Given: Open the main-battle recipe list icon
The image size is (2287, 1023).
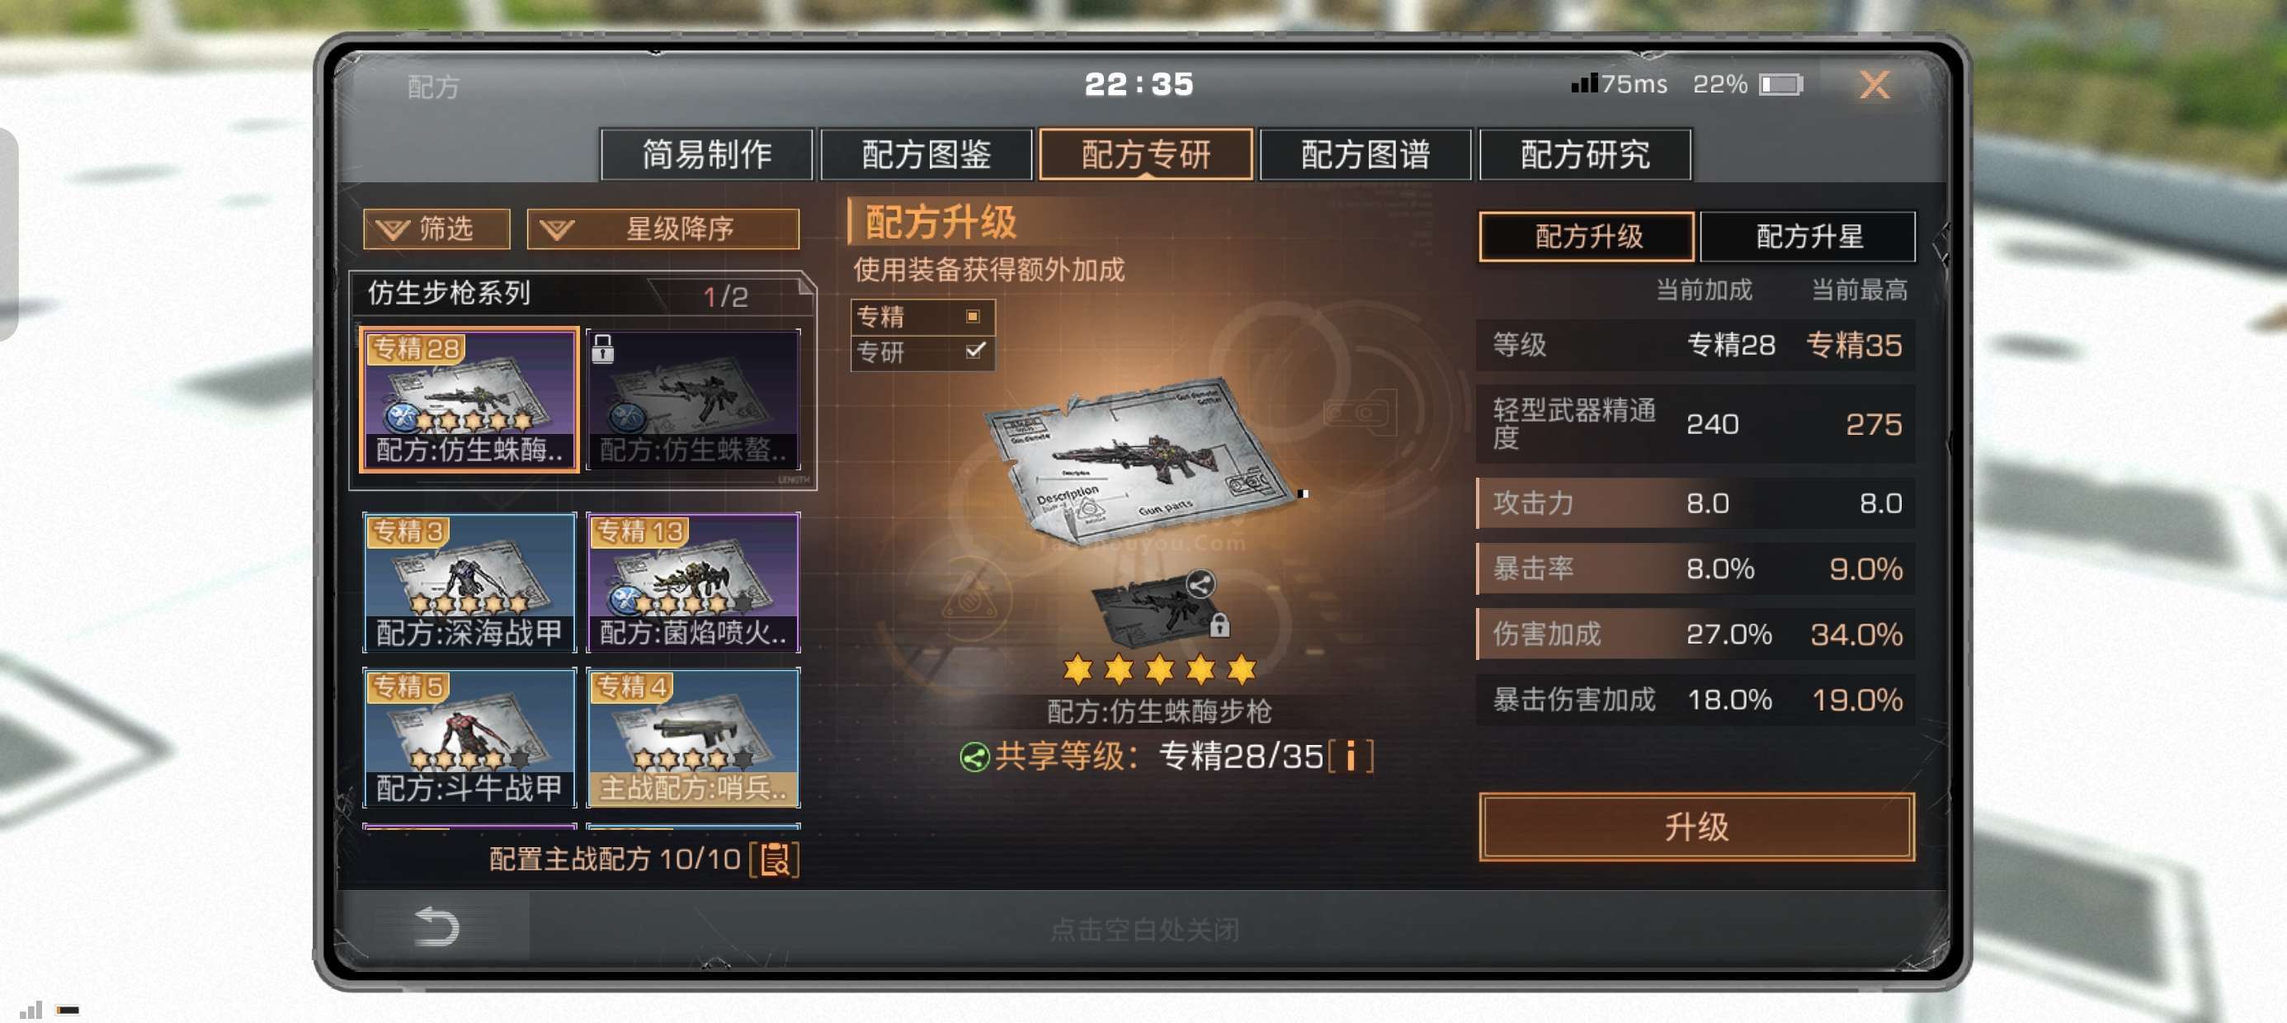Looking at the screenshot, I should pyautogui.click(x=774, y=859).
